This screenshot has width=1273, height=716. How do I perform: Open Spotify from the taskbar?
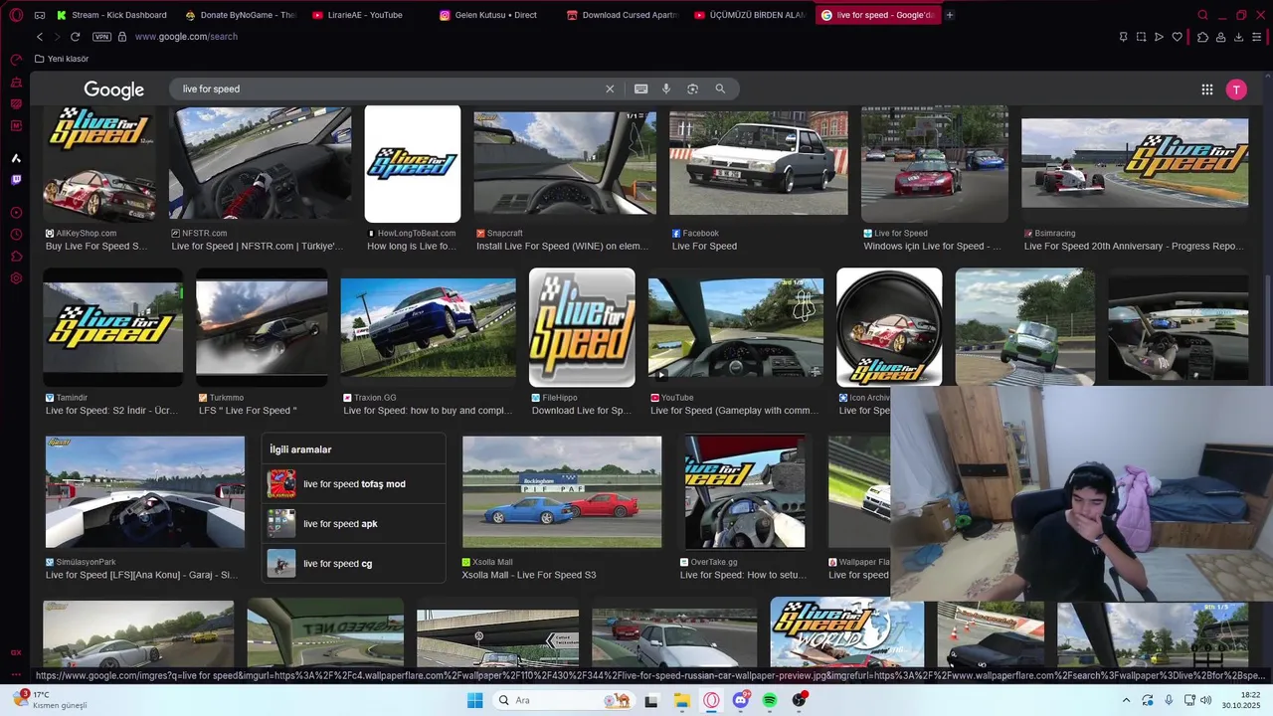click(770, 700)
